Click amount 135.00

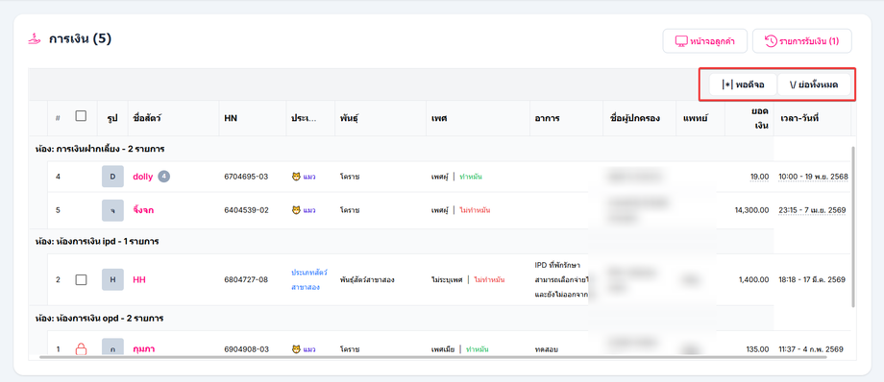pos(758,349)
